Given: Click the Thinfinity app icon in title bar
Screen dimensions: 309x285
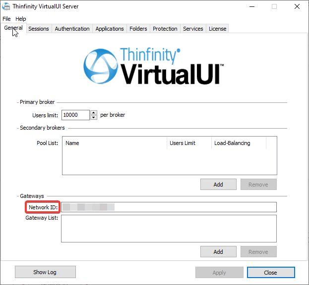Looking at the screenshot, I should coord(6,6).
